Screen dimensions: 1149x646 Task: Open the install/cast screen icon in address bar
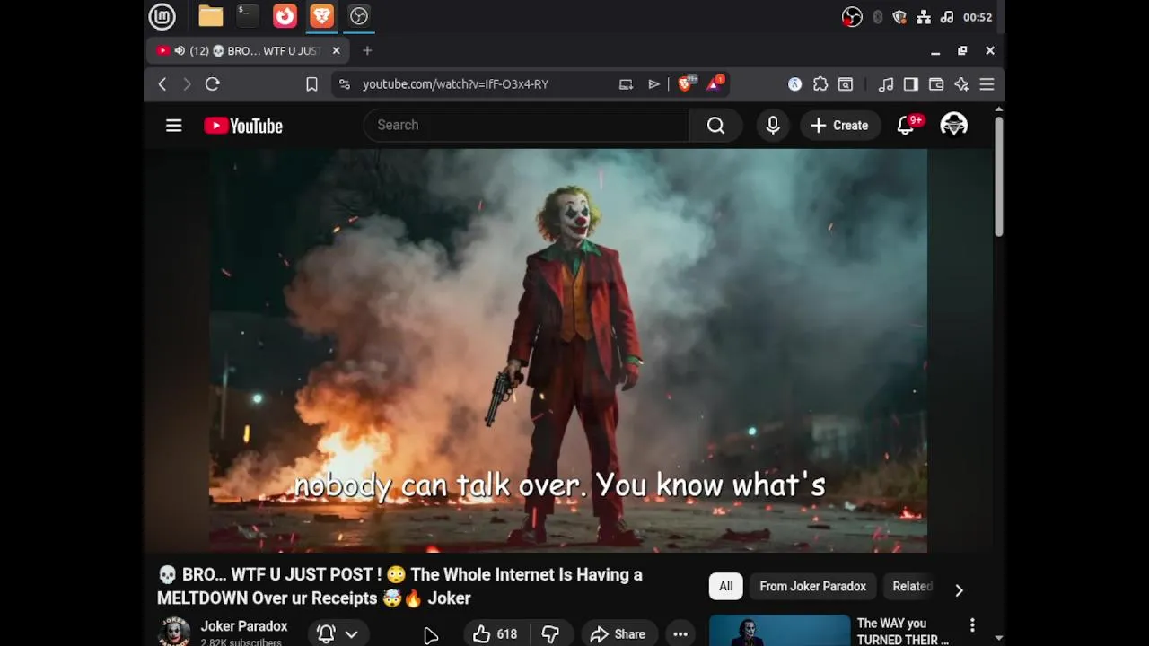626,84
